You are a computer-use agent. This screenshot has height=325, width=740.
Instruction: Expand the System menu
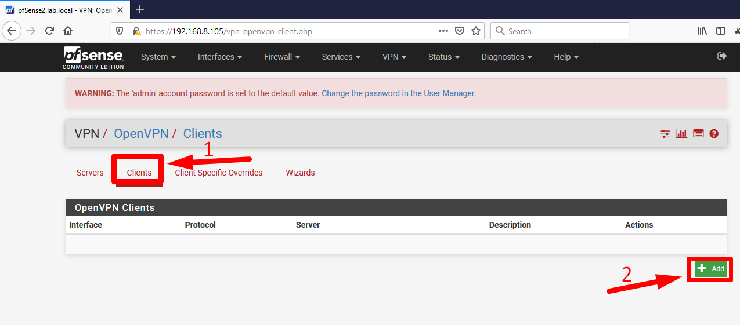[x=158, y=57]
